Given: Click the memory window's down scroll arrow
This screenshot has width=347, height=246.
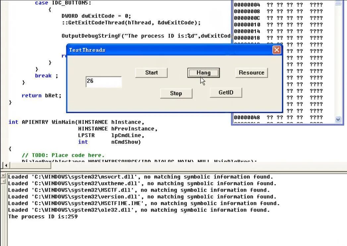Looking at the screenshot, I should click(338, 120).
